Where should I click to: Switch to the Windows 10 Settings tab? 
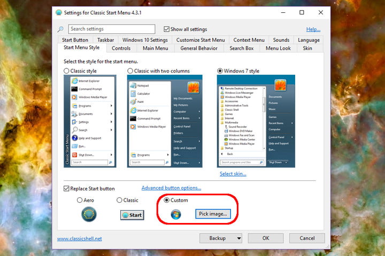[x=145, y=40]
